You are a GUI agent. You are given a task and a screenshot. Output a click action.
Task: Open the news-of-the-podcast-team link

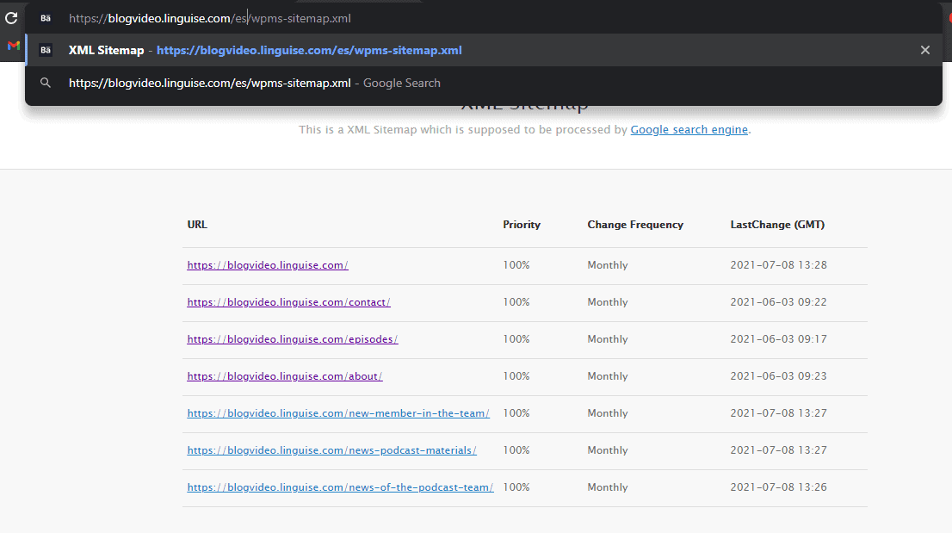point(340,487)
